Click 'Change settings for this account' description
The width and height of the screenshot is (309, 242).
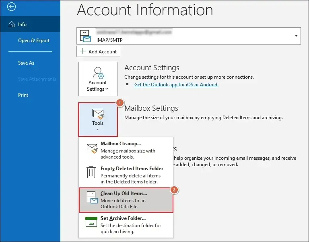tap(189, 77)
